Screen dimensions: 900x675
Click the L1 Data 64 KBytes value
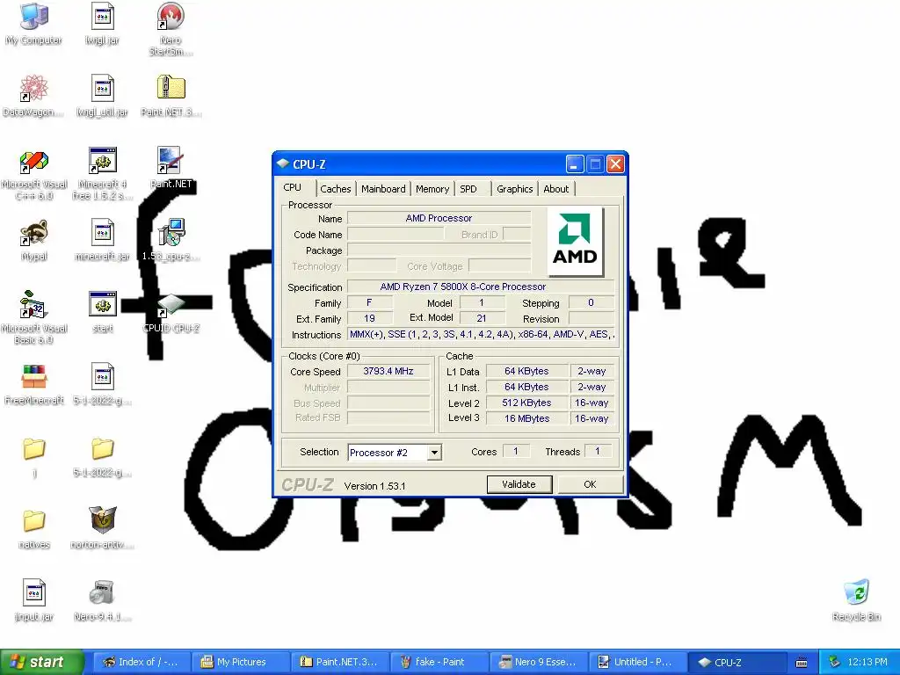point(527,372)
